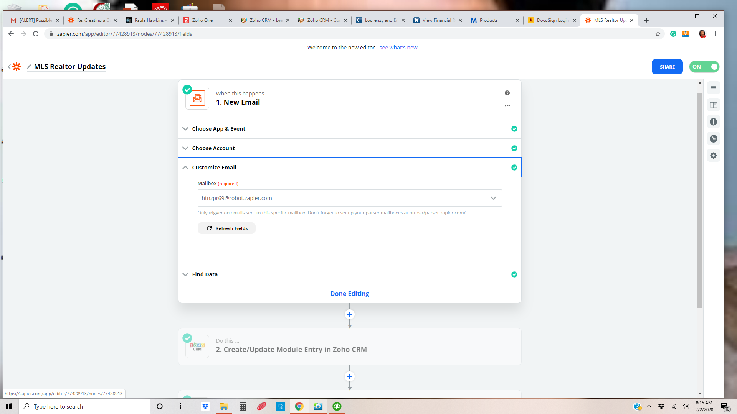Open the outline panel in the right sidebar
This screenshot has width=737, height=414.
click(x=713, y=88)
